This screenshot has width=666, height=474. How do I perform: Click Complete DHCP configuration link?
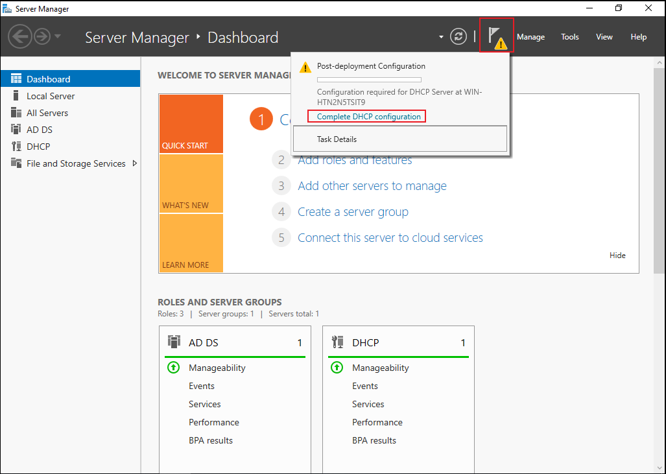369,116
